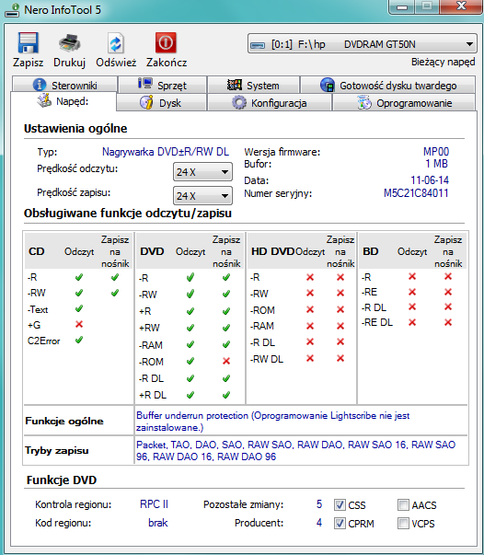
Task: Click the Producent value 4
Action: pyautogui.click(x=319, y=523)
